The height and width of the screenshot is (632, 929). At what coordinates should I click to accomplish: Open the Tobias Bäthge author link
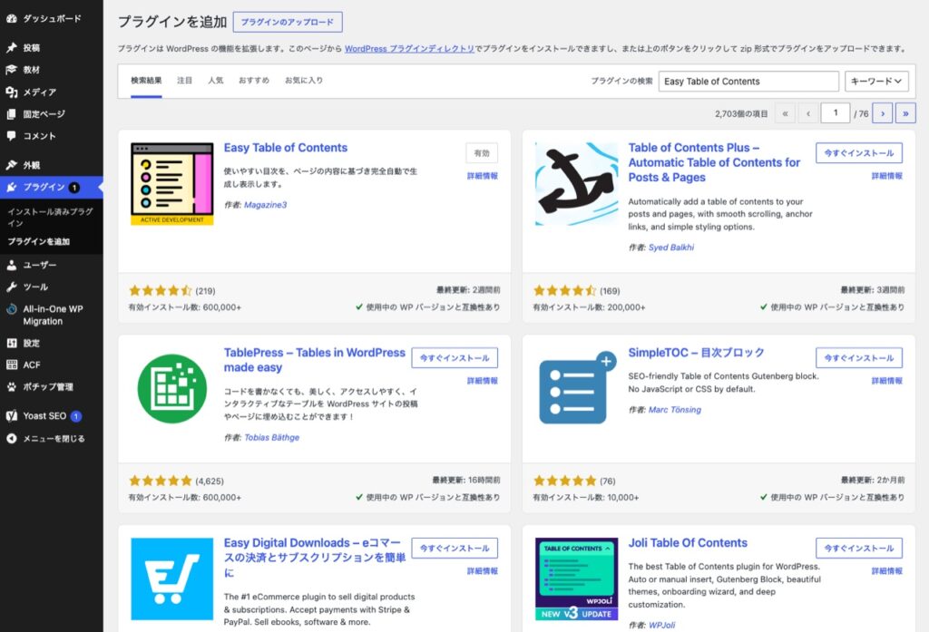pos(272,438)
